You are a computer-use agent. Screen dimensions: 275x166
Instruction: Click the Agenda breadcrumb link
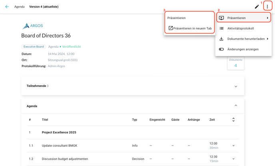[19, 7]
